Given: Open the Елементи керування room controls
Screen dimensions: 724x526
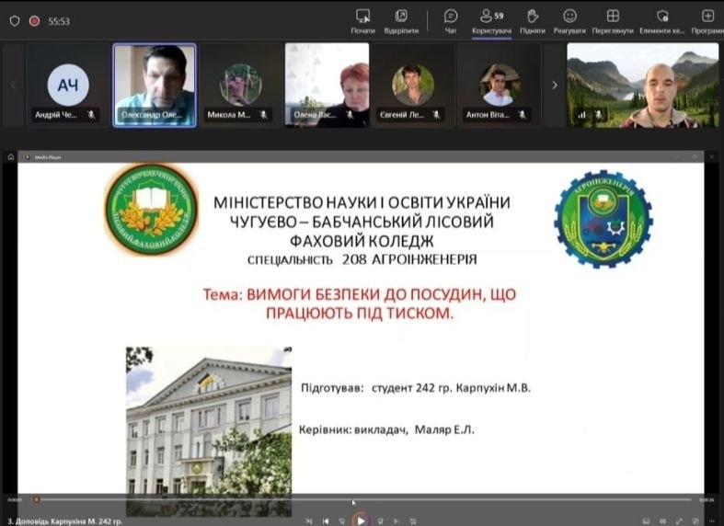Looking at the screenshot, I should pos(661,20).
